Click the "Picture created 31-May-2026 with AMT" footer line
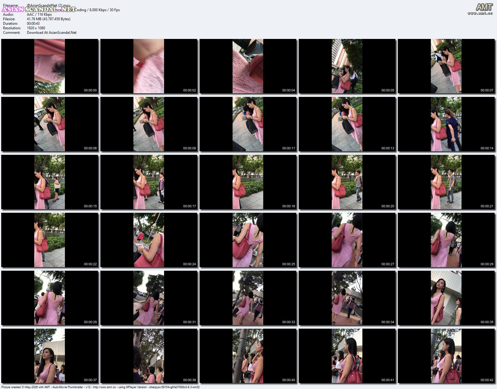 100,387
